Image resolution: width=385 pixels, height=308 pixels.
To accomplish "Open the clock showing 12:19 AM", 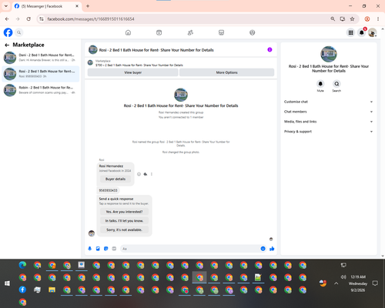I will click(358, 277).
